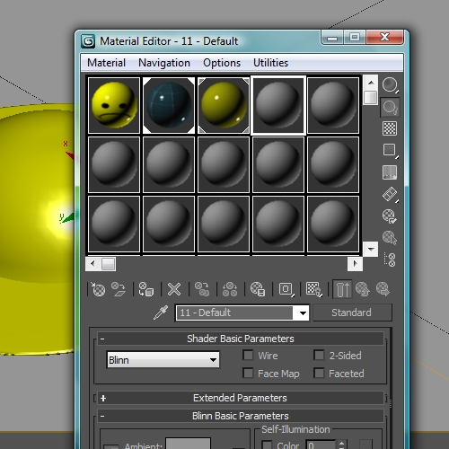Enable the Wire checkbox
This screenshot has height=449, width=449.
tap(248, 356)
